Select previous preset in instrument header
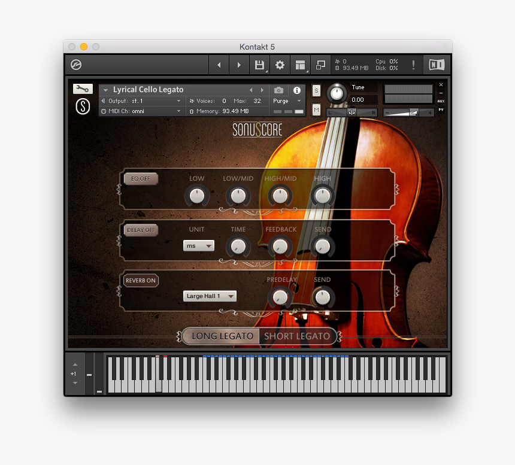 point(251,90)
